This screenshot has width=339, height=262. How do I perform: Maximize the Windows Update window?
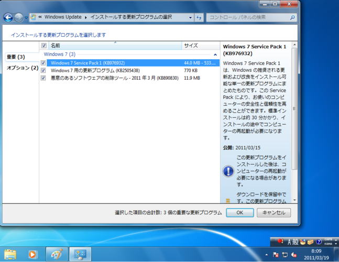click(x=275, y=4)
